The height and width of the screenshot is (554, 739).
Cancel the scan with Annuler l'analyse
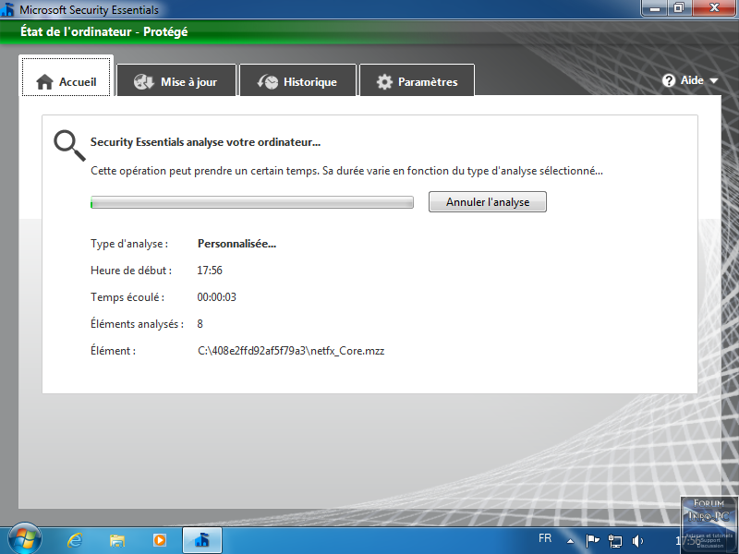click(x=487, y=201)
